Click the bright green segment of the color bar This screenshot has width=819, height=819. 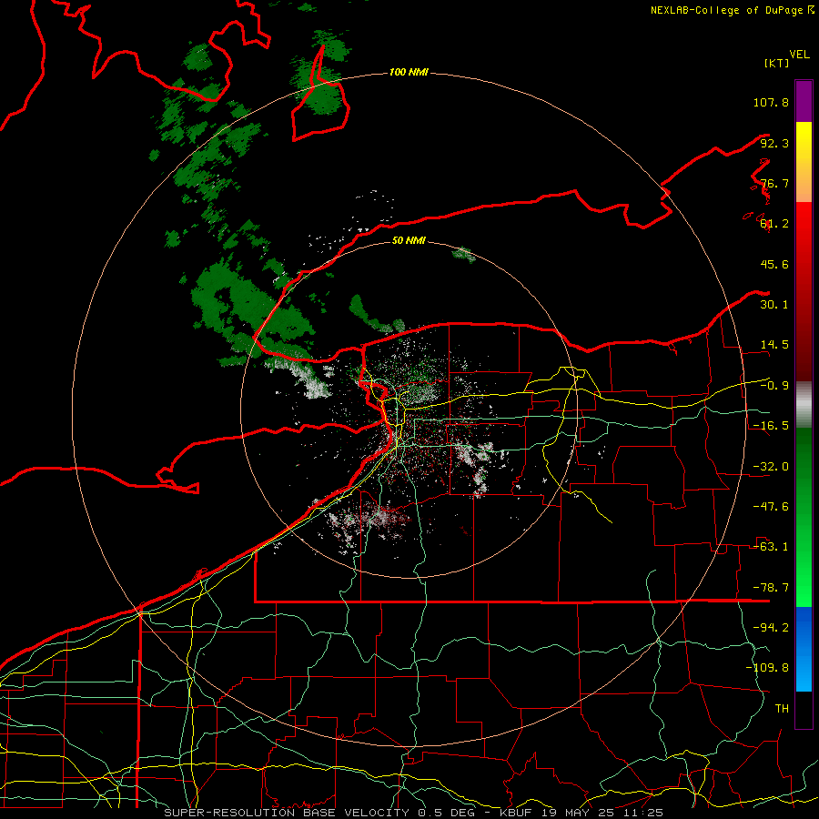click(x=804, y=517)
